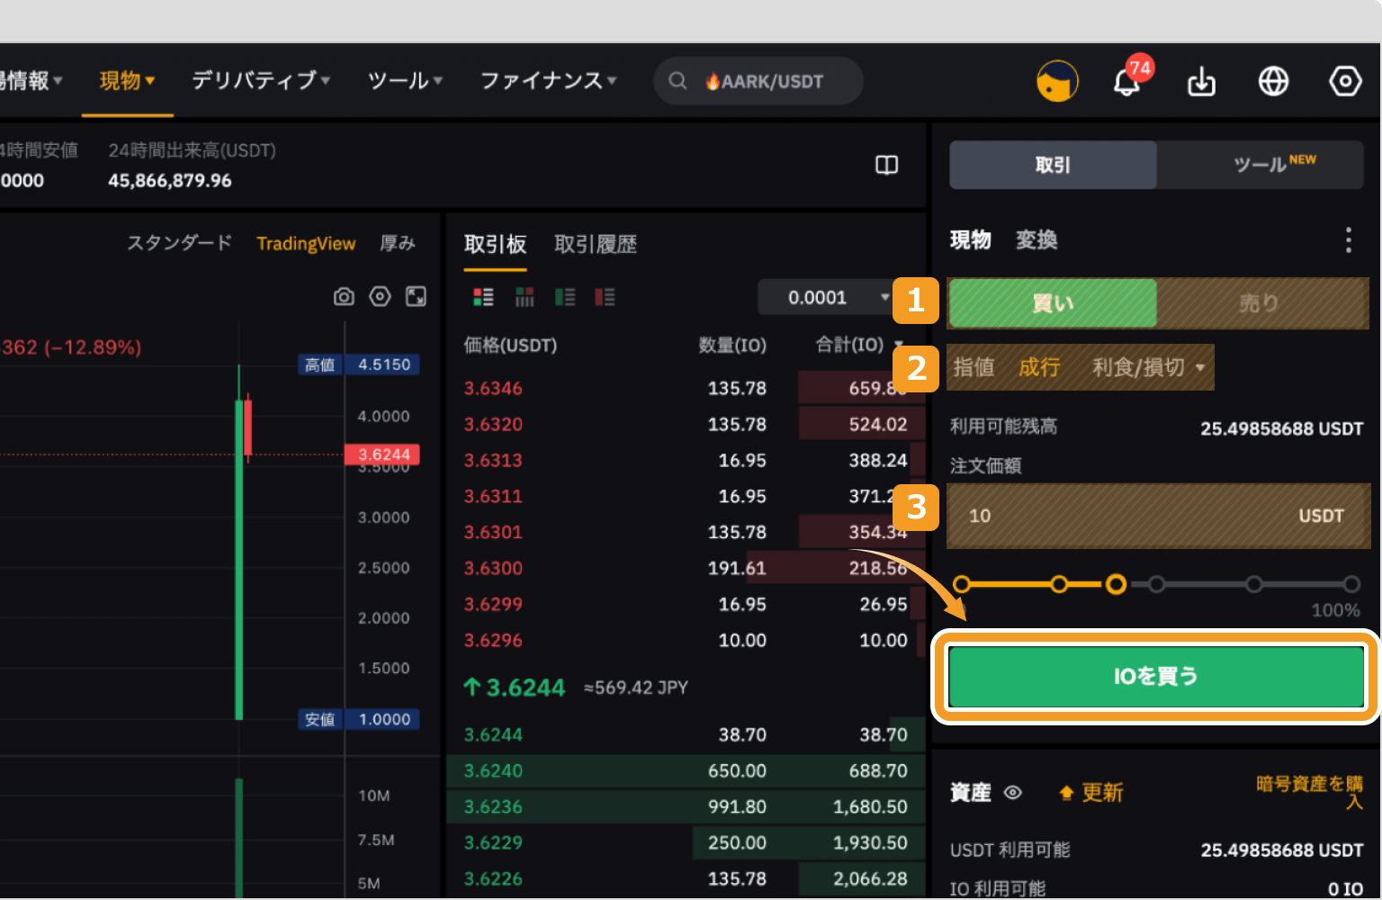The width and height of the screenshot is (1382, 900).
Task: Set amount slider to 75% stop
Action: [1253, 584]
